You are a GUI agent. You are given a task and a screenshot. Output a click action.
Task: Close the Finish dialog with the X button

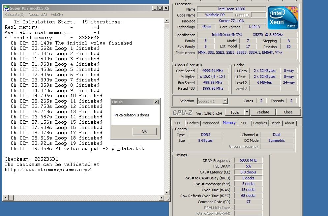point(156,102)
